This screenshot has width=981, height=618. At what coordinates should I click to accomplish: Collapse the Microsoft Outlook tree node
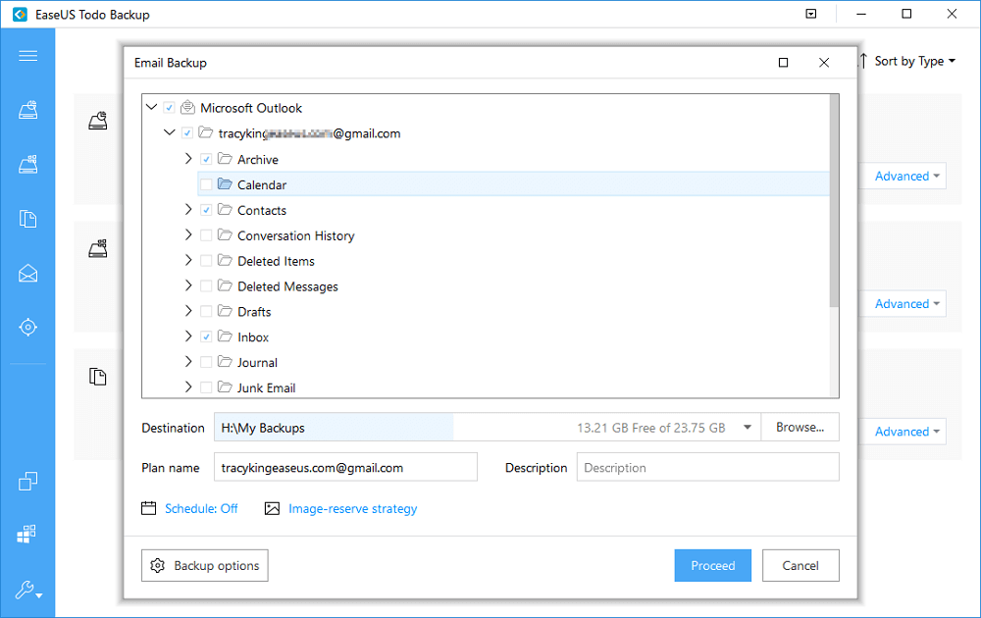coord(151,107)
